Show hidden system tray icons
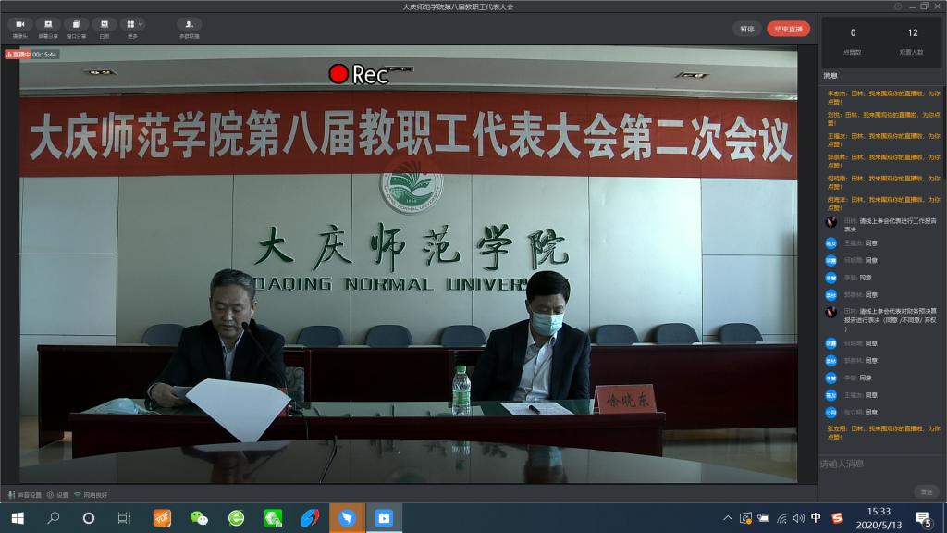The image size is (947, 533). point(727,518)
